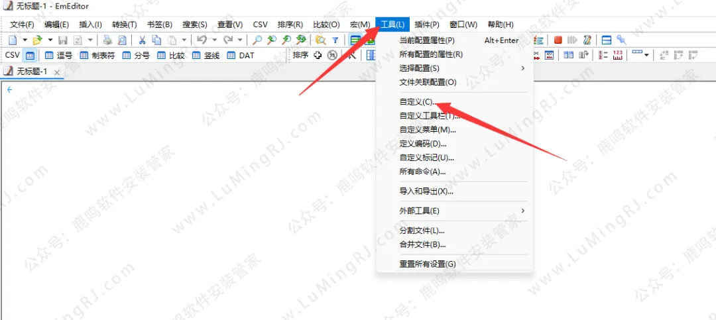Click the Print icon
Screen dimensions: 716x320
pos(107,40)
